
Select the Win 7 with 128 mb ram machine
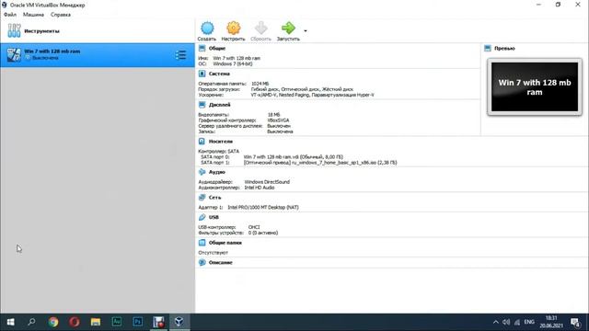coord(98,55)
